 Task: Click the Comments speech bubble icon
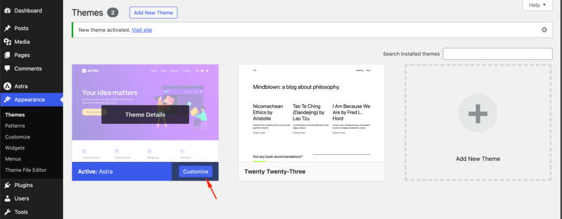[7, 69]
